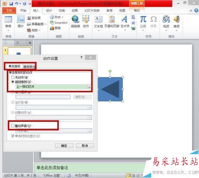
Task: Close the 动作设置 dialog with X
Action: tap(90, 57)
